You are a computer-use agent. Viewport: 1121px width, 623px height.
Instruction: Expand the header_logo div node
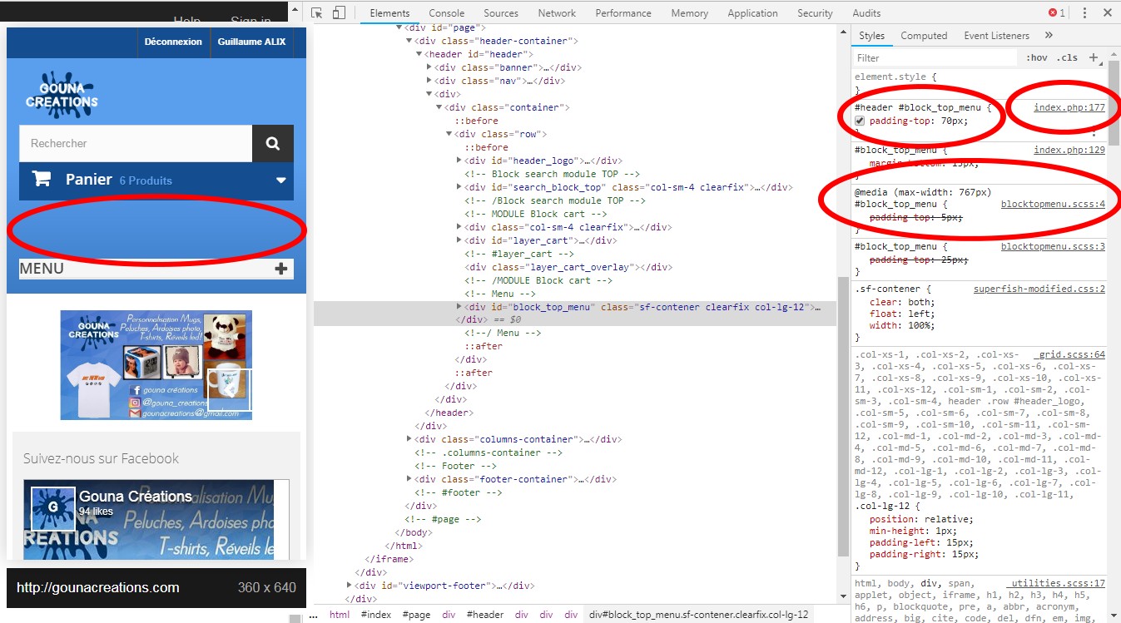click(459, 161)
